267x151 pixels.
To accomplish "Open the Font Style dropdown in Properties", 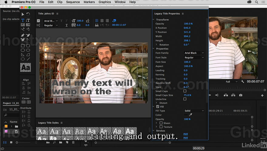I will click(x=194, y=57).
